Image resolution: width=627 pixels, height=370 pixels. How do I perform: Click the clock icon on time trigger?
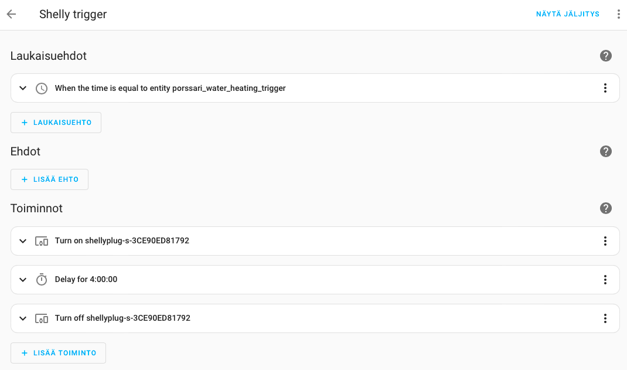[x=42, y=89]
